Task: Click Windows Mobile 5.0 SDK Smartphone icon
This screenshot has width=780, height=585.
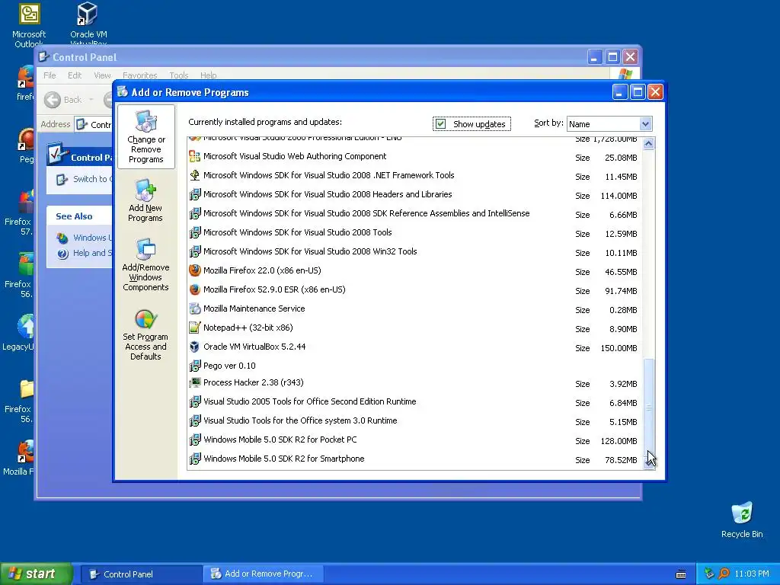Action: pyautogui.click(x=194, y=459)
